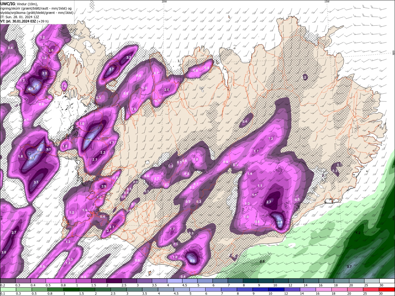Click the 3.1 snowfall value in the southwest sea
The width and height of the screenshot is (395, 296).
36,182
